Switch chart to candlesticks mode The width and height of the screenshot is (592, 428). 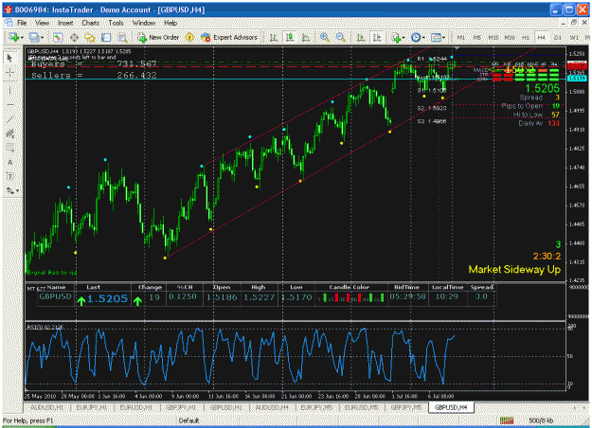pos(290,37)
